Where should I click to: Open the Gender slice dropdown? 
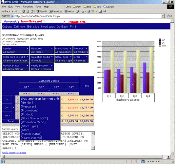pos(28,48)
